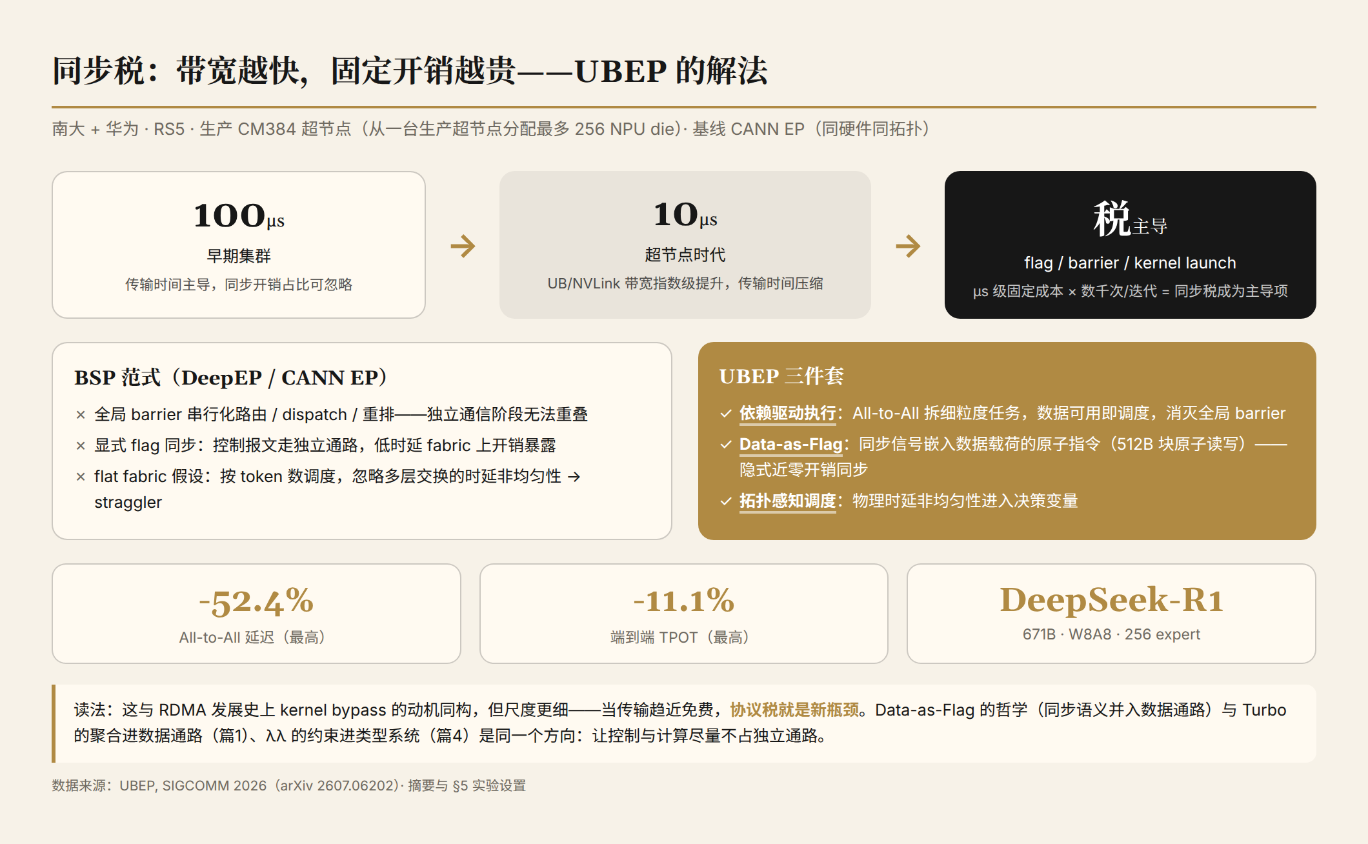Click the × mark before '显式 flag 同步'
Viewport: 1368px width, 844px height.
(81, 446)
